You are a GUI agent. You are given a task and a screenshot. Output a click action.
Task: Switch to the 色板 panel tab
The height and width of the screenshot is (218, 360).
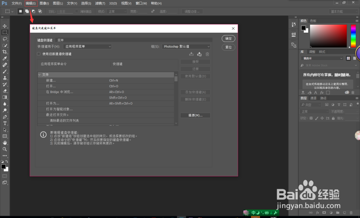[x=313, y=20]
